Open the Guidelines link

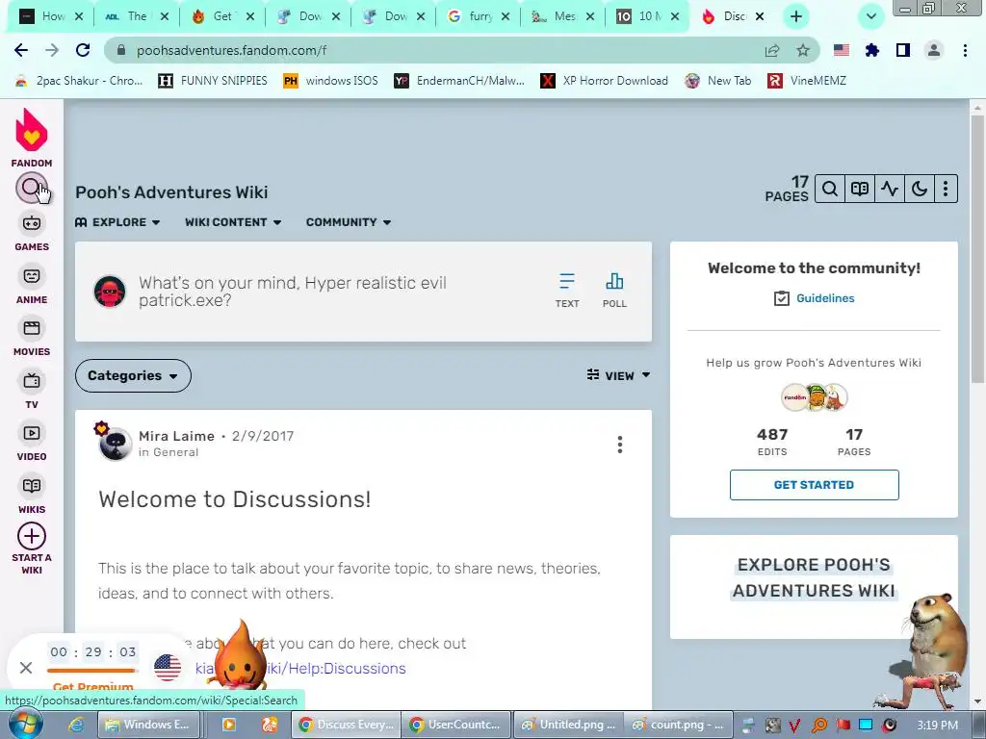825,298
